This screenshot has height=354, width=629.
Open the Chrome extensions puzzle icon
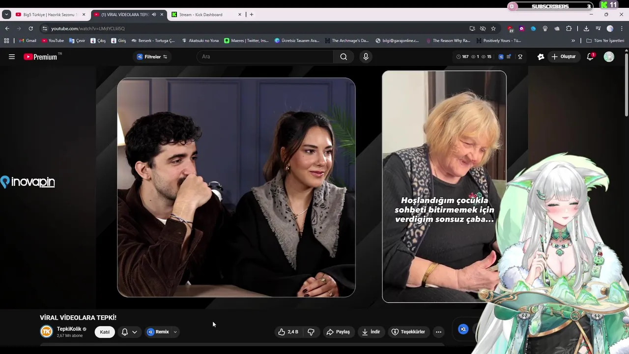[x=569, y=29]
